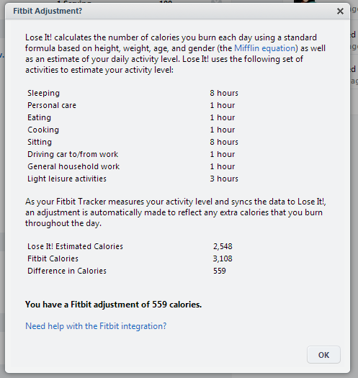The height and width of the screenshot is (378, 358).
Task: Select the Sitting 8 hours value
Action: tap(224, 142)
